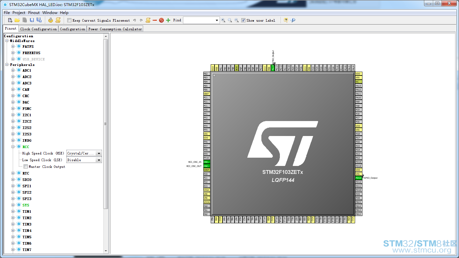The width and height of the screenshot is (459, 258).
Task: Open help with the yellow question-mark icon
Action: click(x=286, y=20)
